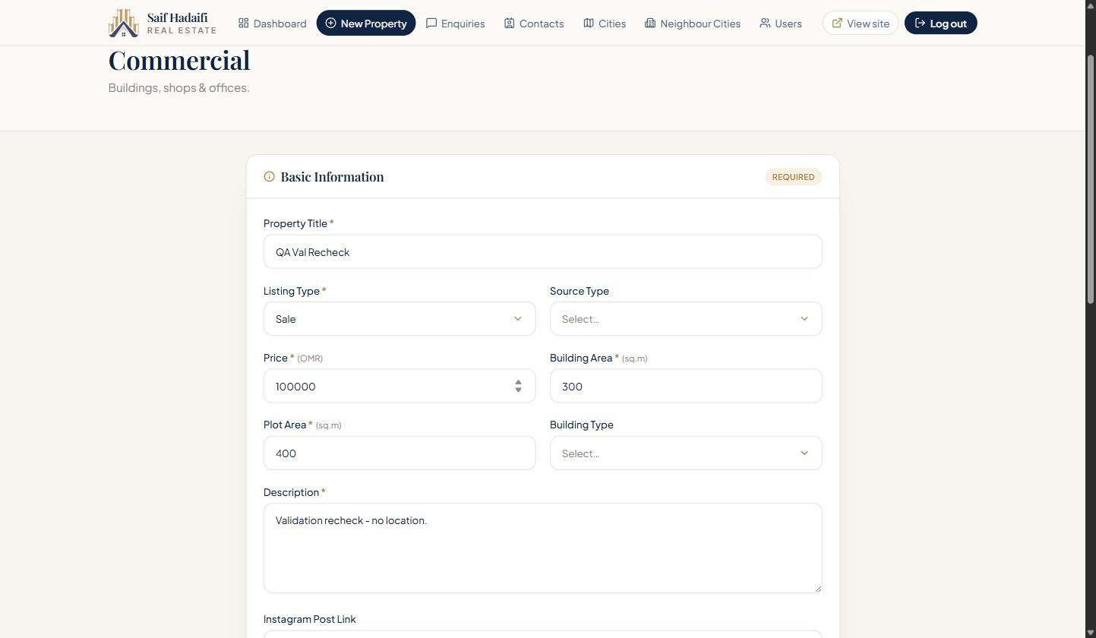Increase the price with the up arrow

tap(518, 382)
